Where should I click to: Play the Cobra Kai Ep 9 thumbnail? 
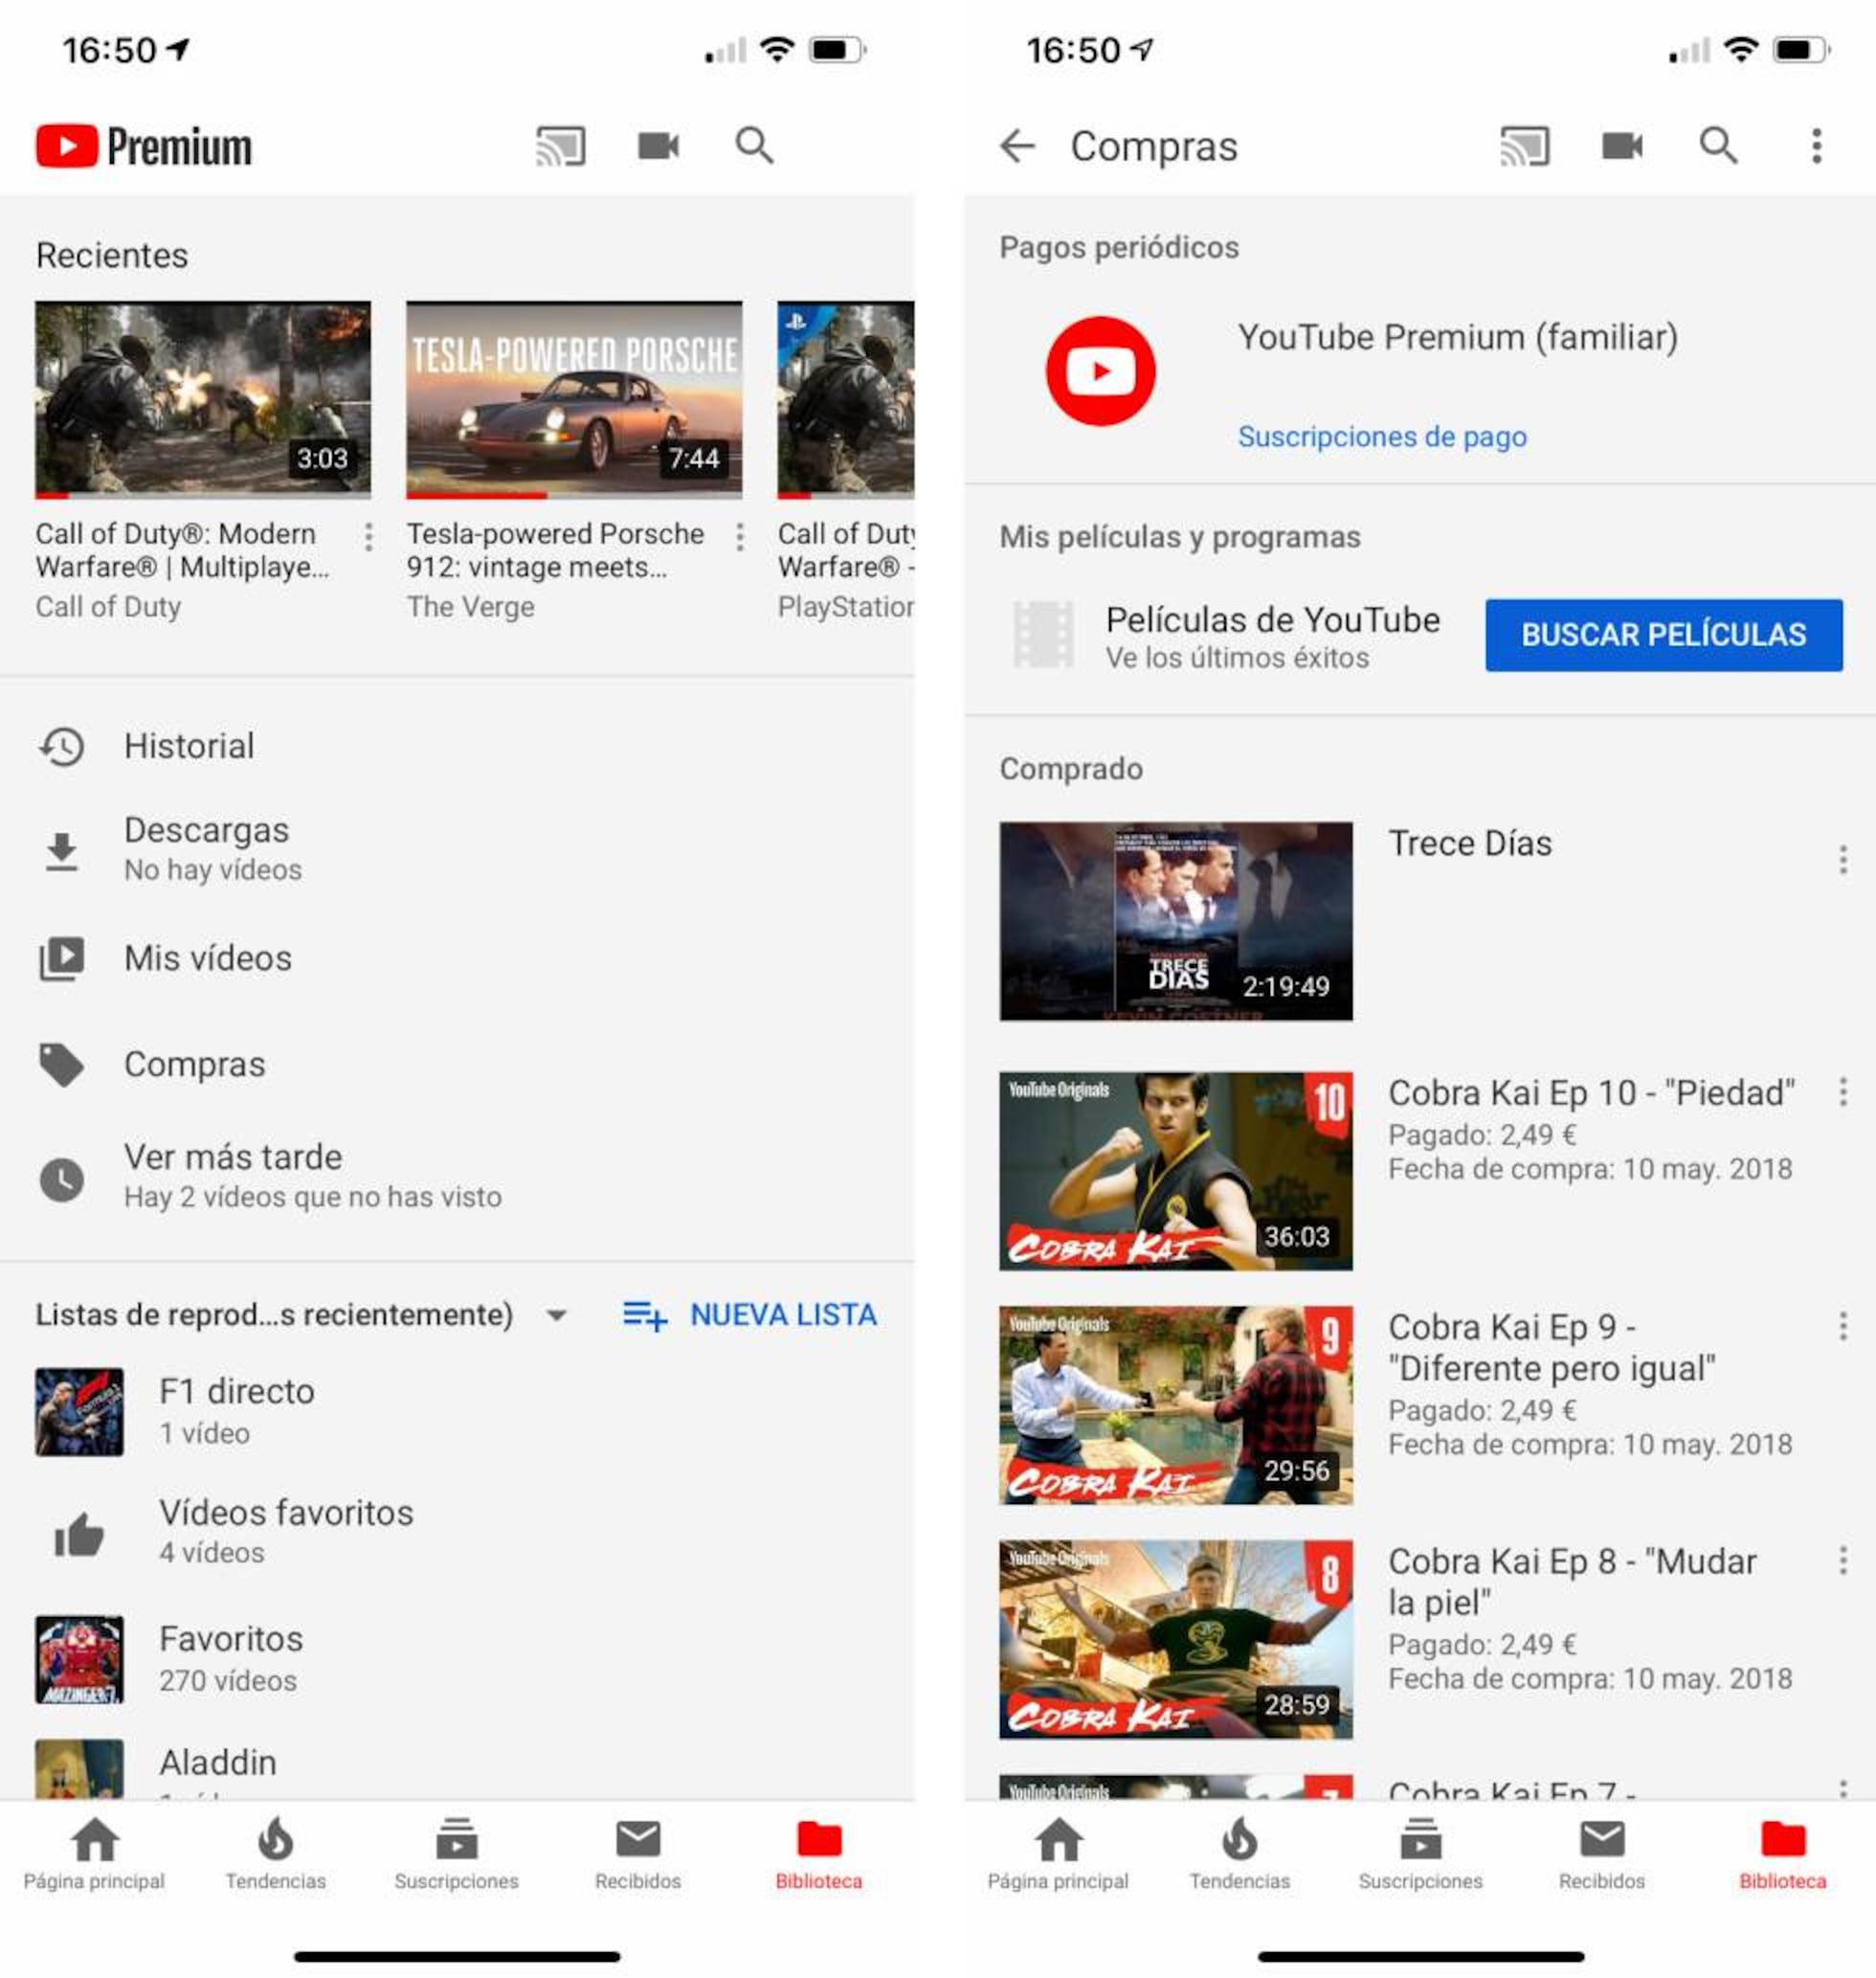click(x=1176, y=1405)
